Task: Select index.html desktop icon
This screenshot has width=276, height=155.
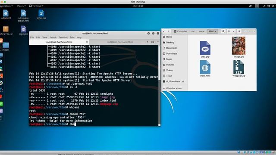Action: pyautogui.click(x=6, y=14)
